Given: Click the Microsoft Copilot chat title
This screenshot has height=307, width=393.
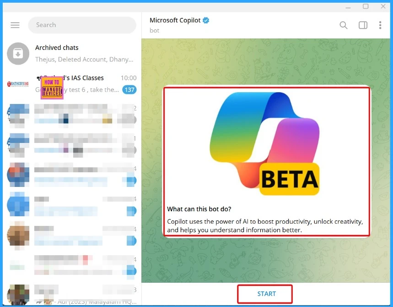Looking at the screenshot, I should (x=175, y=20).
